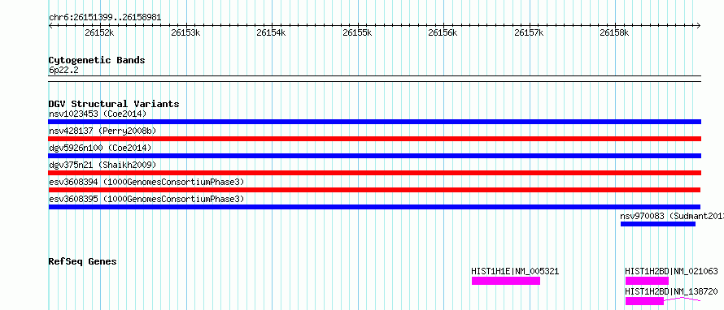
Task: Click esv3608395 (1000GenomesConsortiumPhase3) label
Action: [x=146, y=199]
